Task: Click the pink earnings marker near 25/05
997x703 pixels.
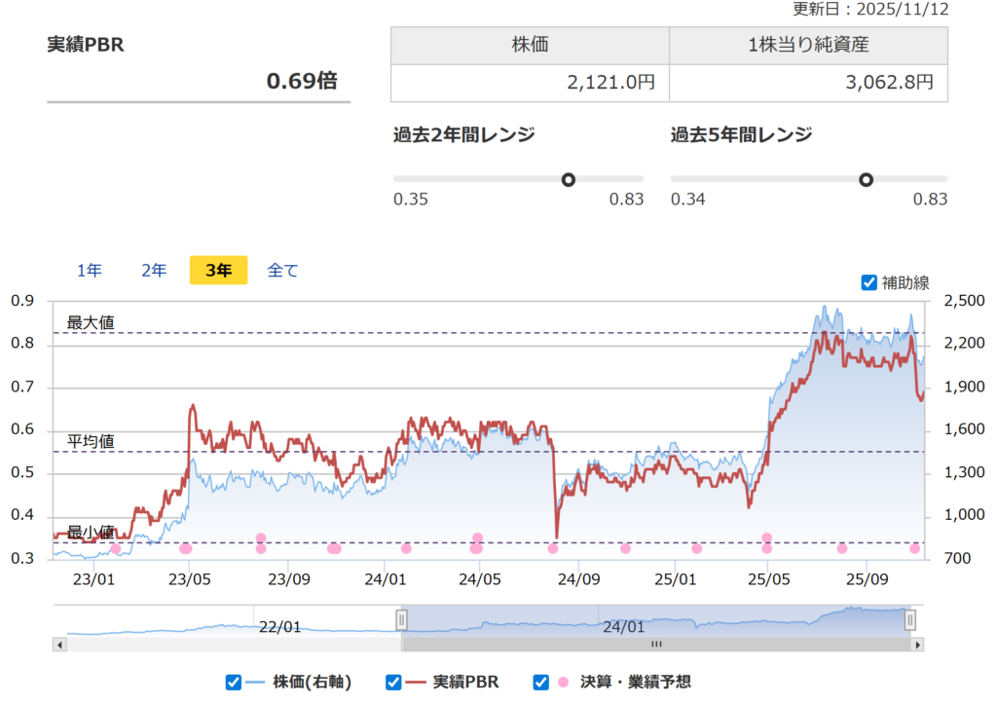Action: click(764, 549)
